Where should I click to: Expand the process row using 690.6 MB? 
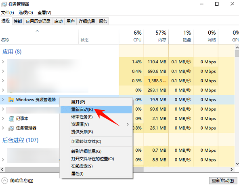pyautogui.click(x=3, y=71)
